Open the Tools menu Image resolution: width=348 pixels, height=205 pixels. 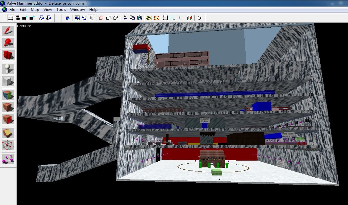61,10
